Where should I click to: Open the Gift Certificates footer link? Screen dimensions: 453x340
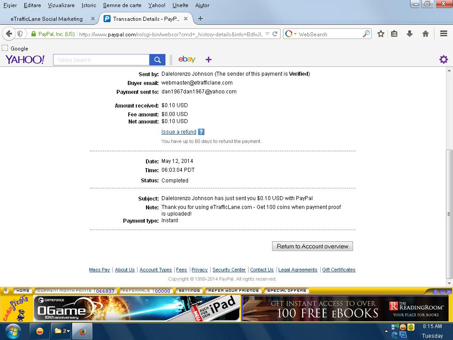point(339,270)
